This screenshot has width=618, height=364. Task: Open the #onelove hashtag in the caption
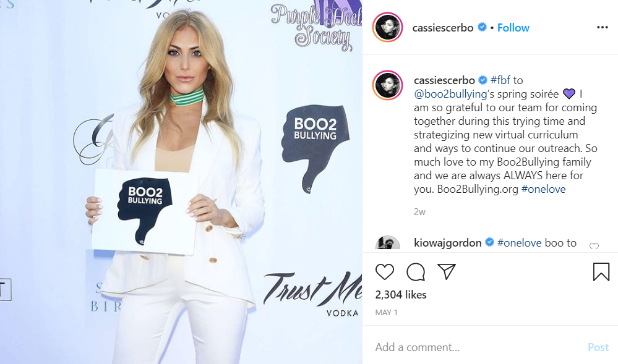(x=543, y=189)
